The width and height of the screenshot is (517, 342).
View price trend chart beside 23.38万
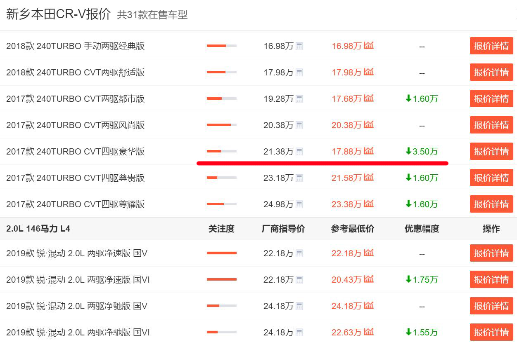pos(369,204)
